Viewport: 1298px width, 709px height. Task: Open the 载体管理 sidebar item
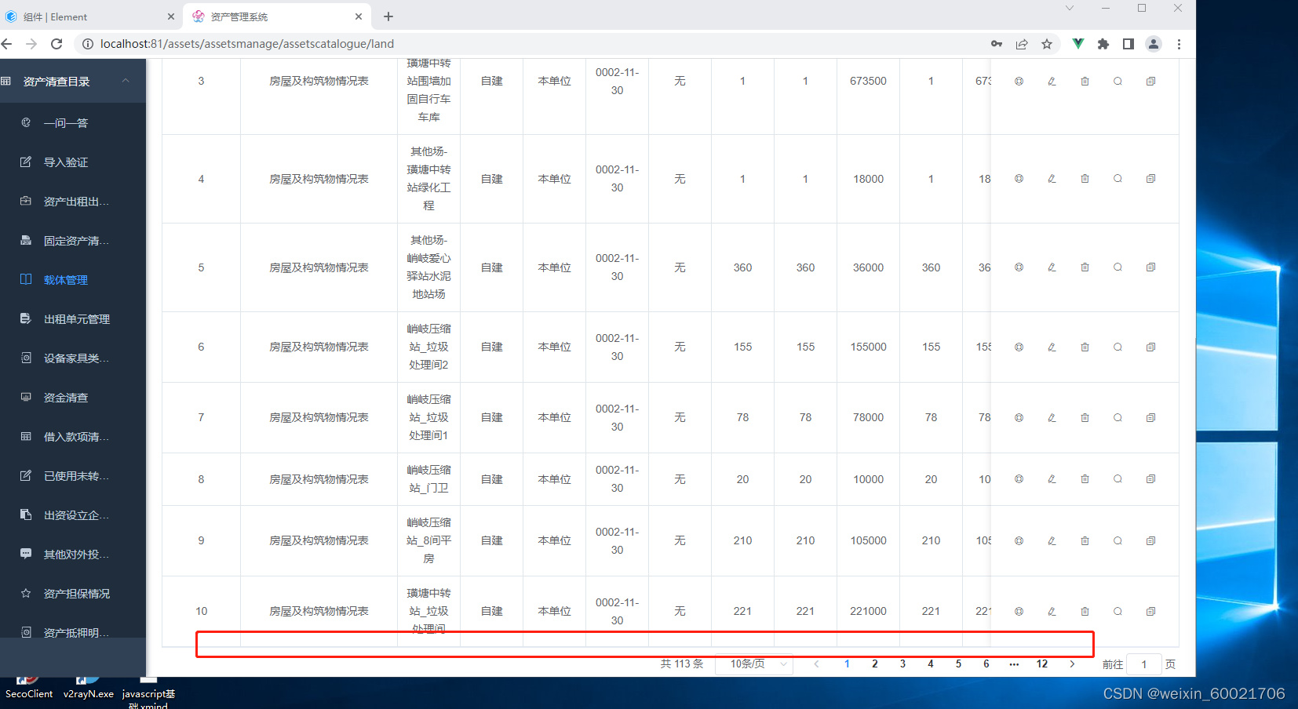point(73,279)
